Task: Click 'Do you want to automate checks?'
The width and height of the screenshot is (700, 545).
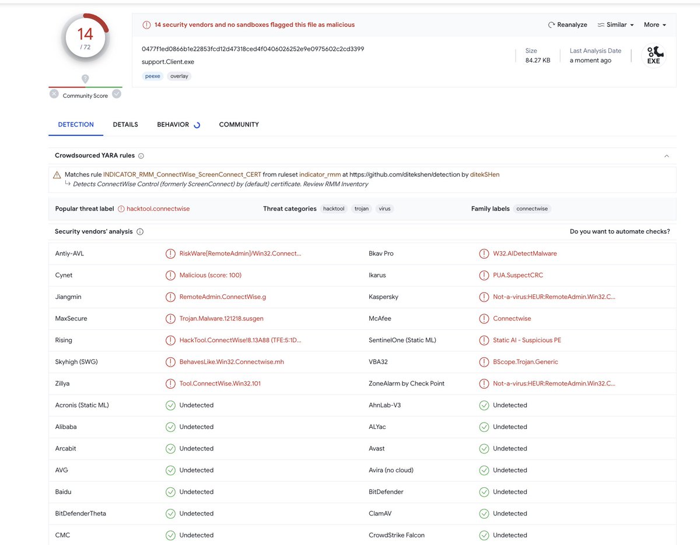Action: 620,231
